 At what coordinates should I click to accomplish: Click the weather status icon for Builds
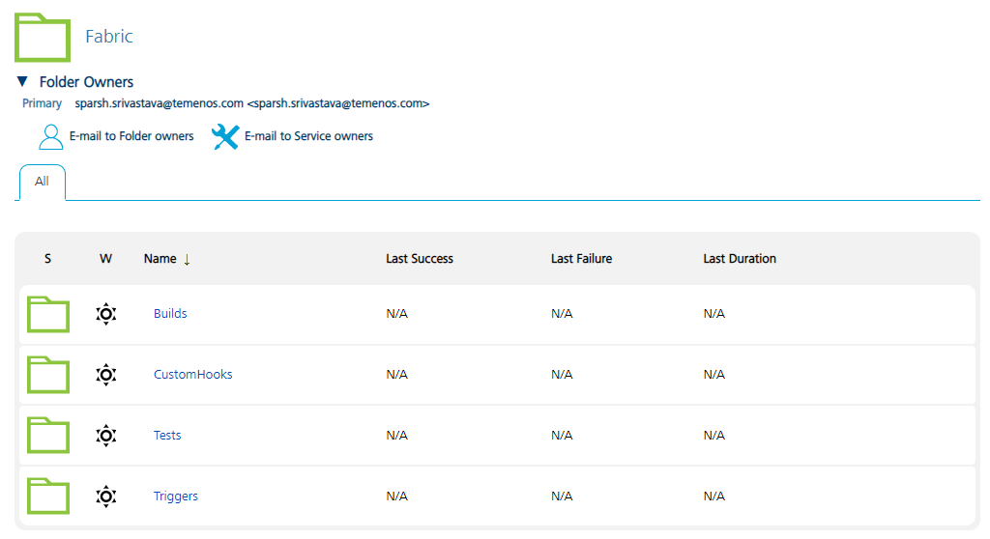(x=106, y=314)
